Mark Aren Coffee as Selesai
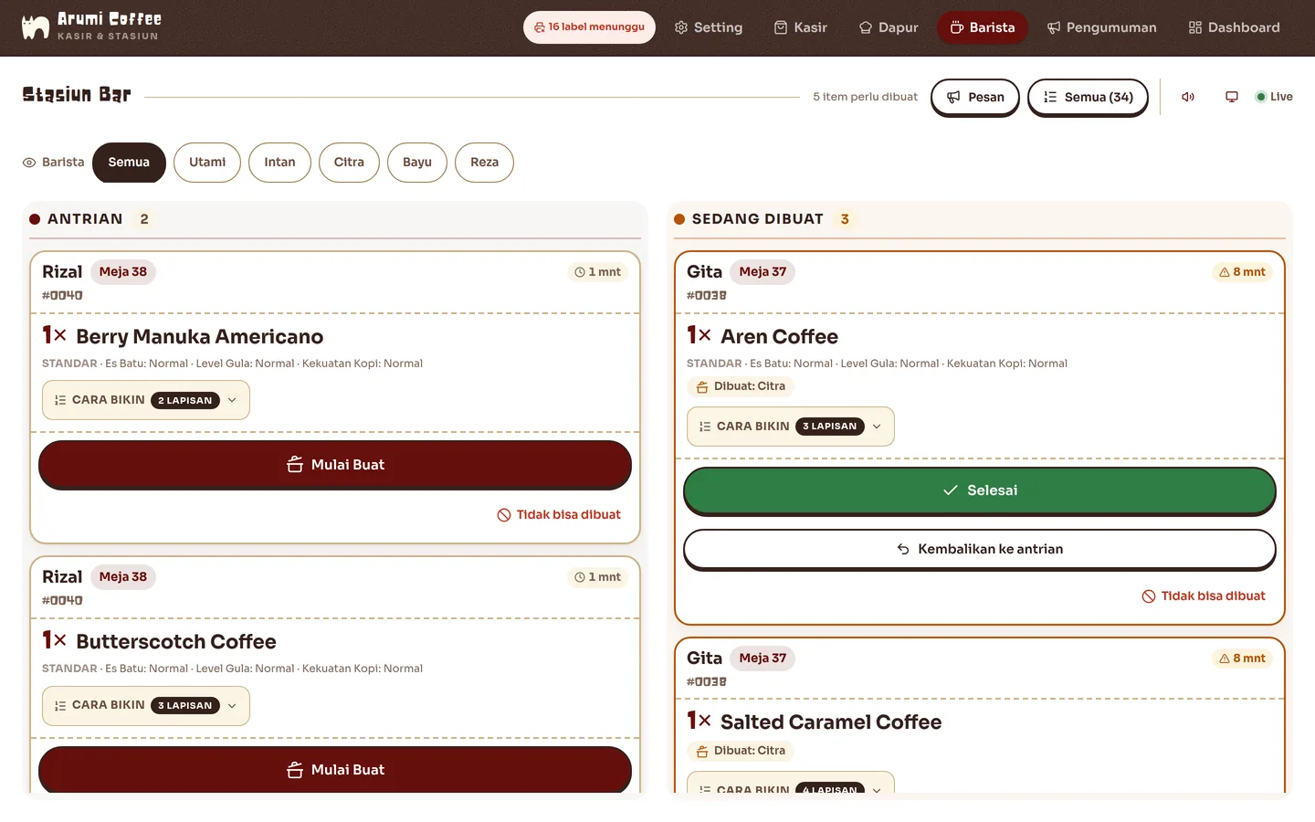 pyautogui.click(x=980, y=490)
